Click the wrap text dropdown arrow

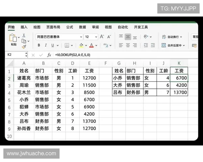(x=181, y=37)
